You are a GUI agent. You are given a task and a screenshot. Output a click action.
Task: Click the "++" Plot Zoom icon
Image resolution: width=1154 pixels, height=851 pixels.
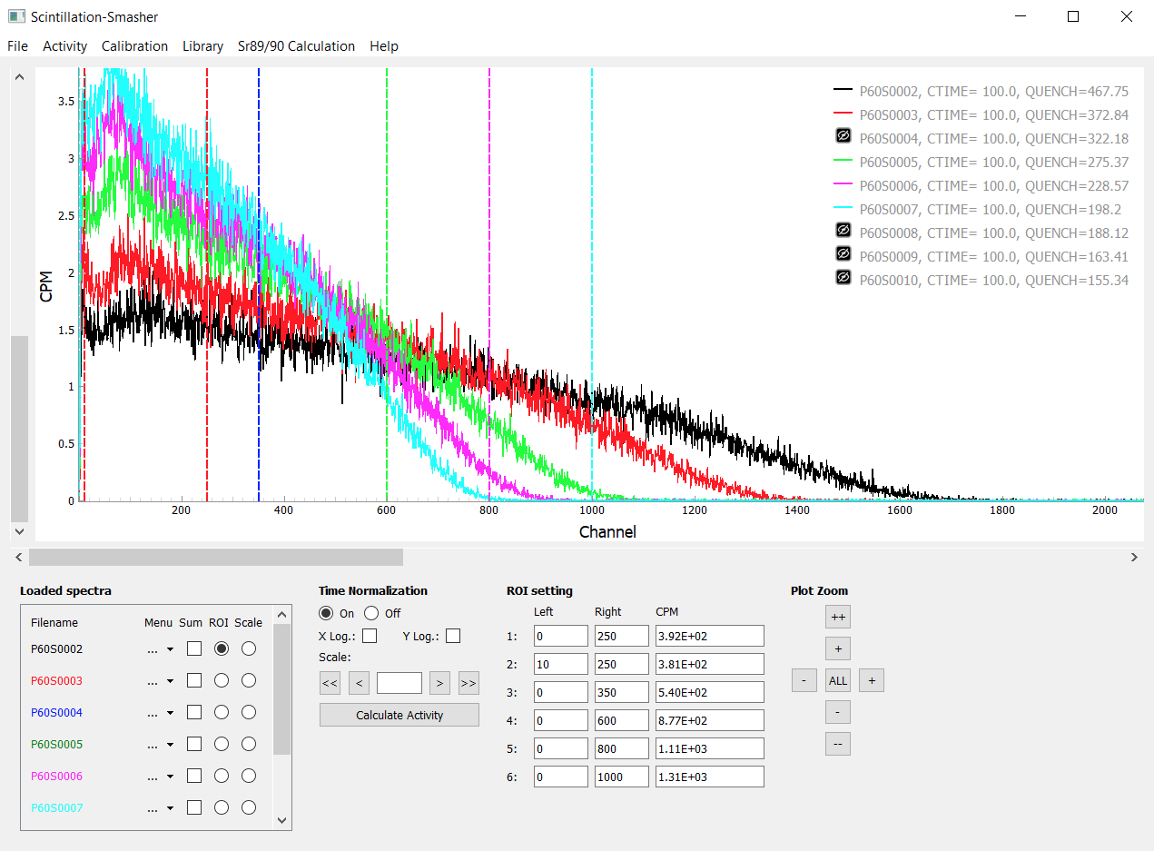[x=837, y=617]
